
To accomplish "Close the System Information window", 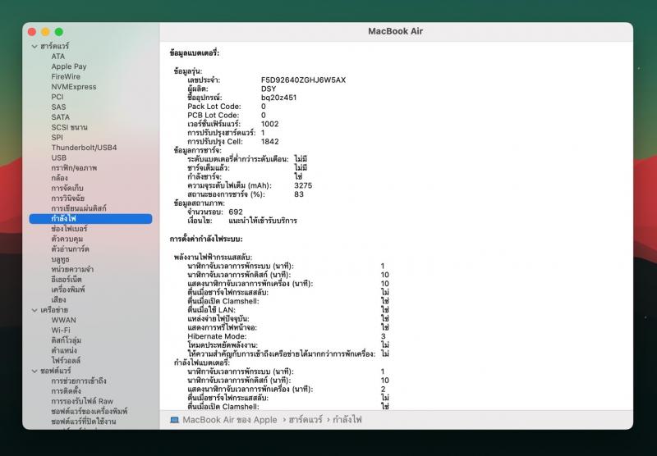I will click(32, 31).
